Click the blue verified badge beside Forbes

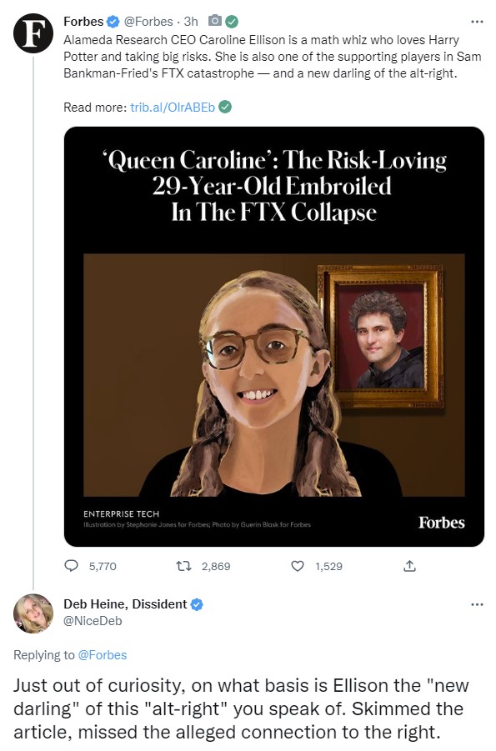pos(113,22)
